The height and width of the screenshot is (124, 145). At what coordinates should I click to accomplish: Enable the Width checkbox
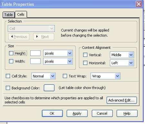click(x=11, y=61)
